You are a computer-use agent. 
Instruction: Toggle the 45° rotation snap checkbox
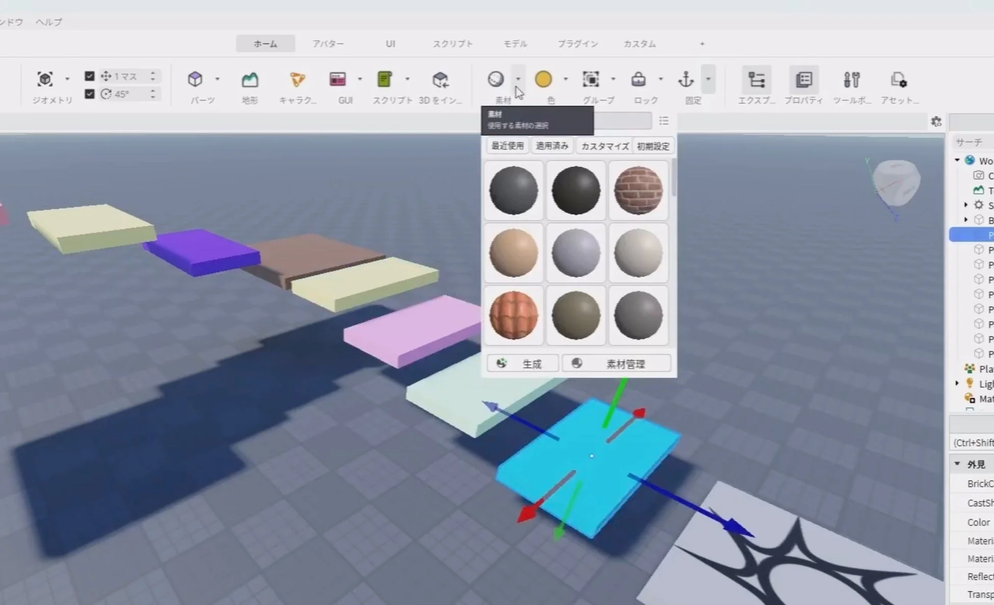point(90,94)
